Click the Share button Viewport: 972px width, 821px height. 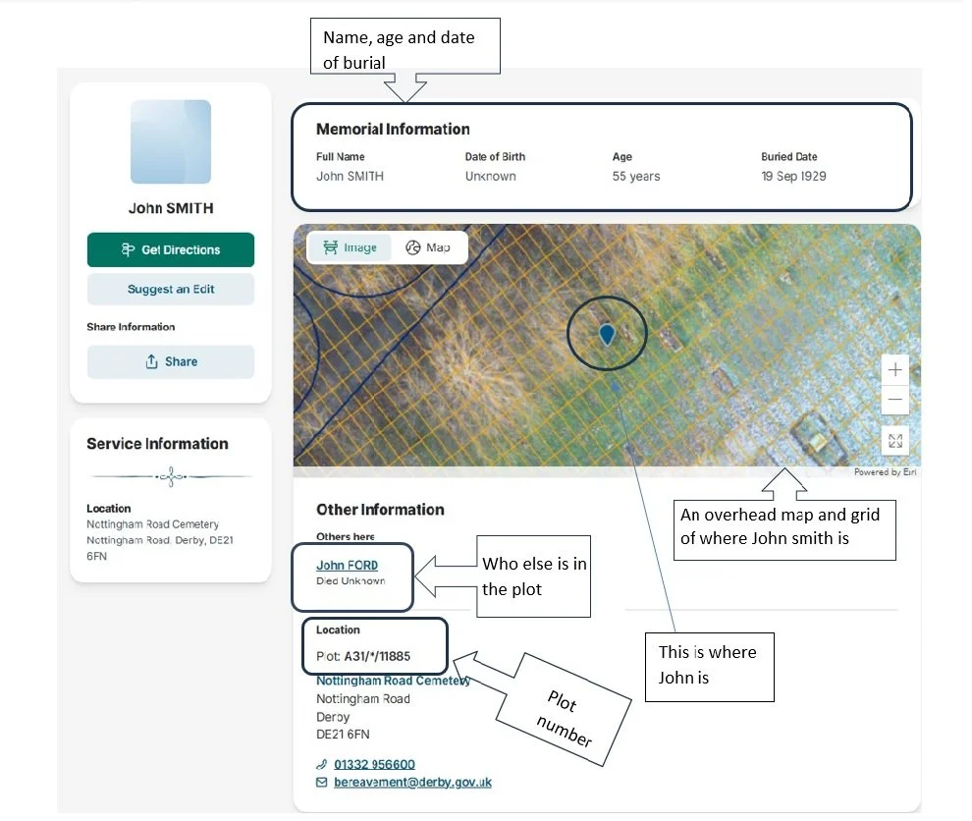[171, 361]
